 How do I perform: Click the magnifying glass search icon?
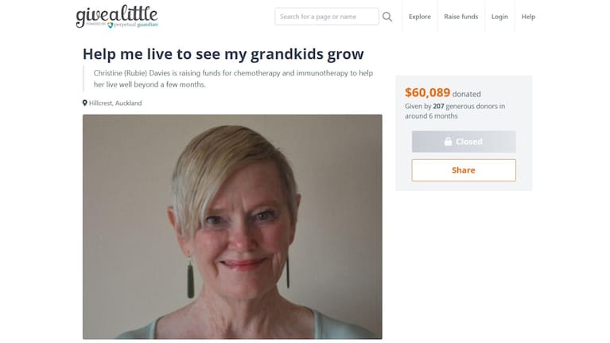387,17
